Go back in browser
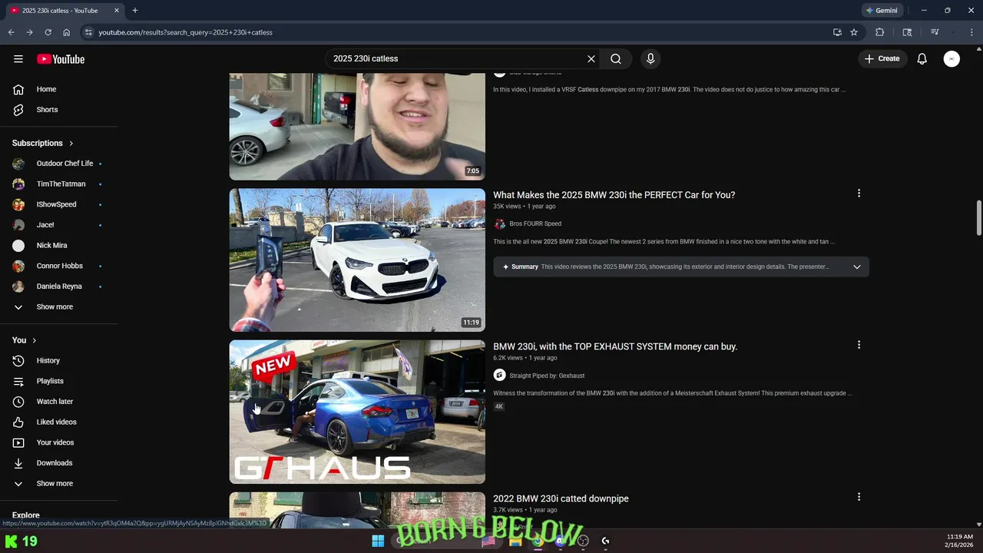The width and height of the screenshot is (983, 553). (x=11, y=32)
